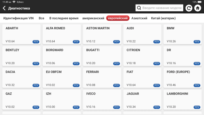This screenshot has height=115, width=204.
Task: Show the В последнее время tab
Action: pos(64,18)
